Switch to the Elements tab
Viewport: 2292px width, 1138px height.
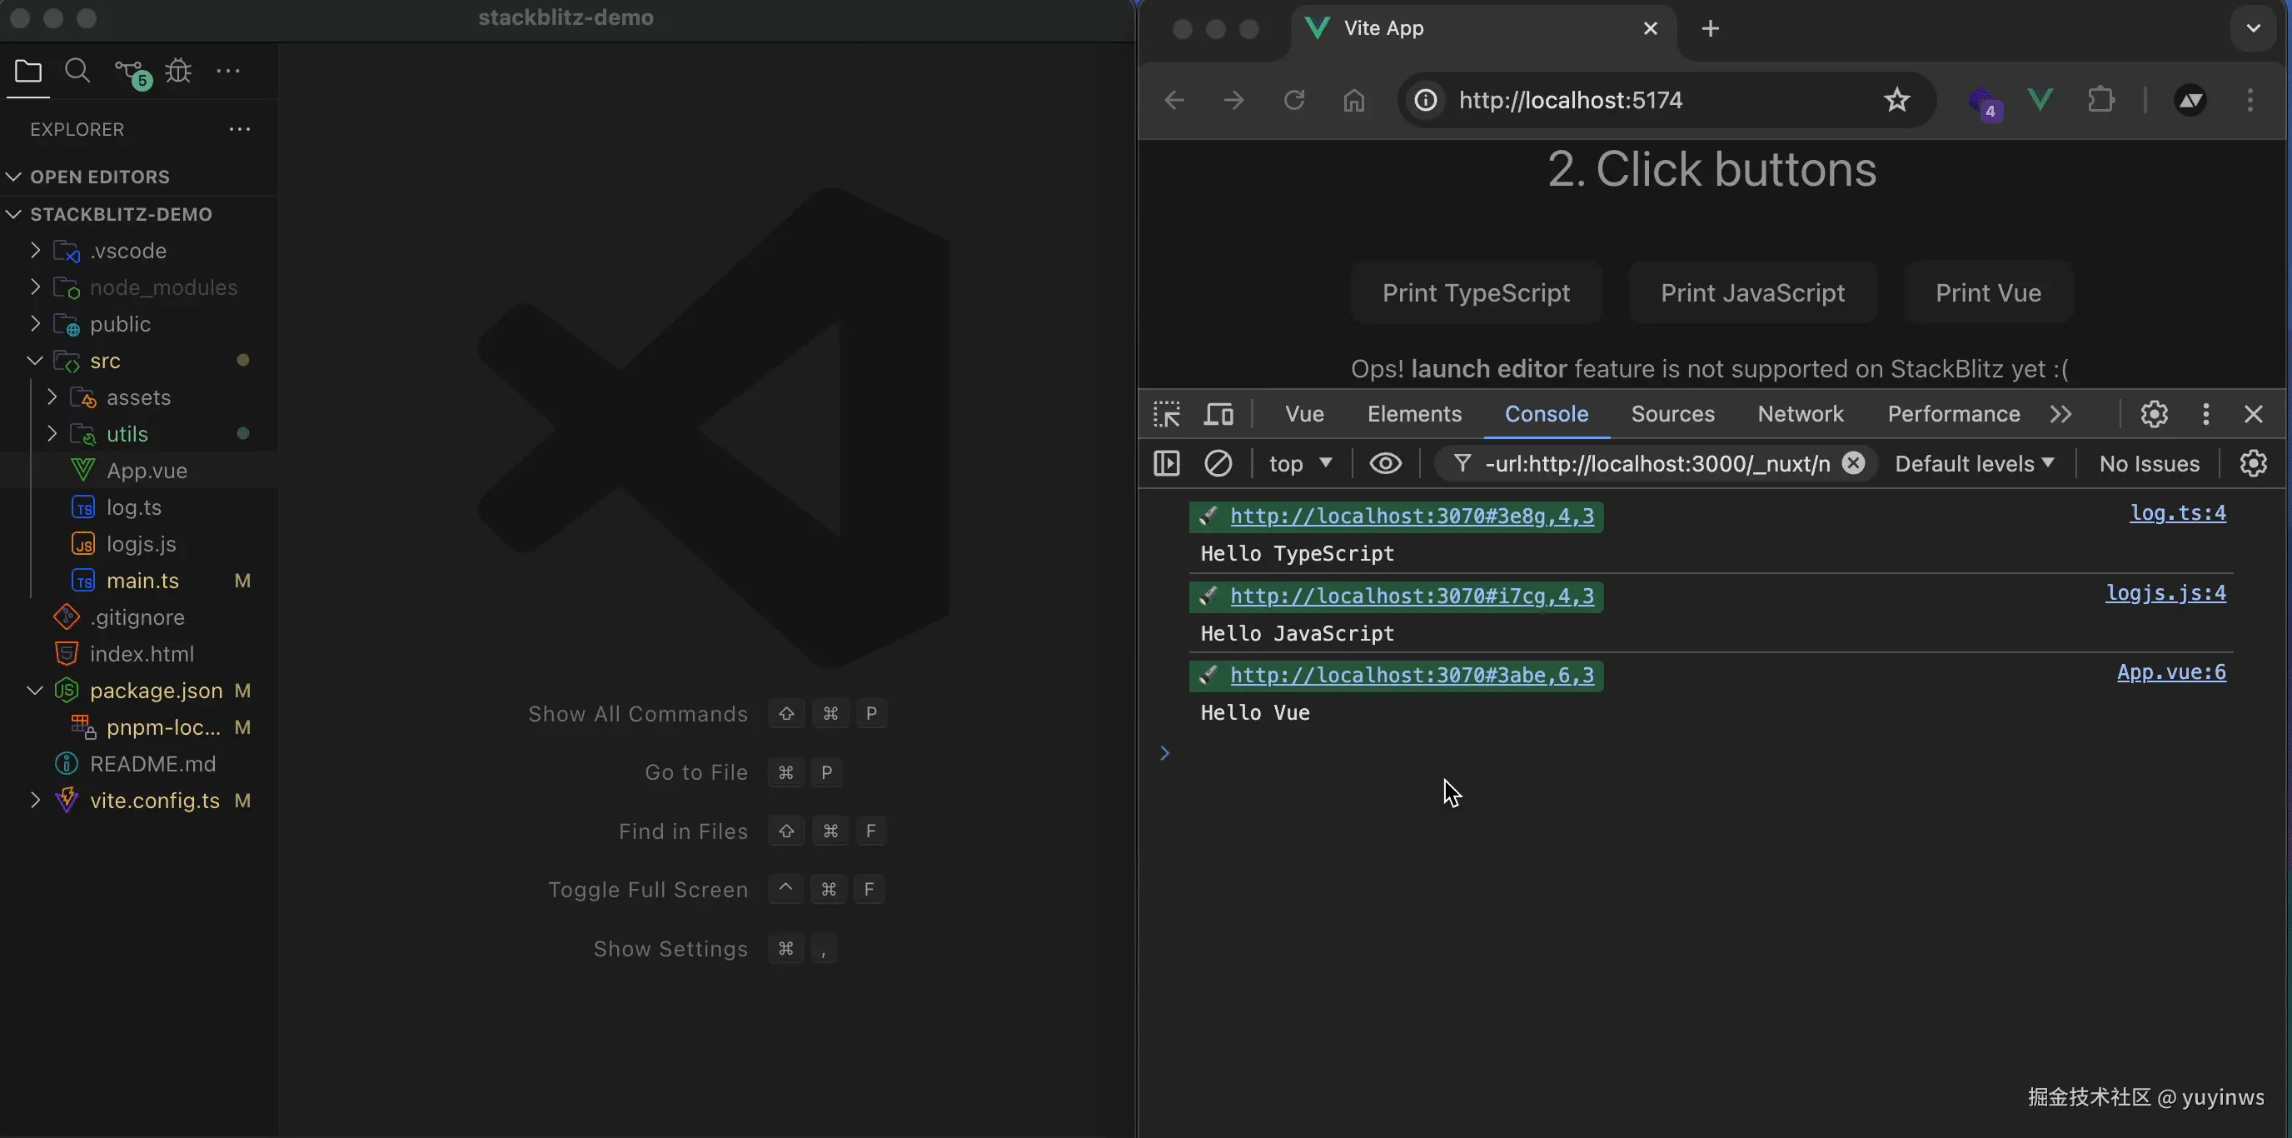[1413, 414]
